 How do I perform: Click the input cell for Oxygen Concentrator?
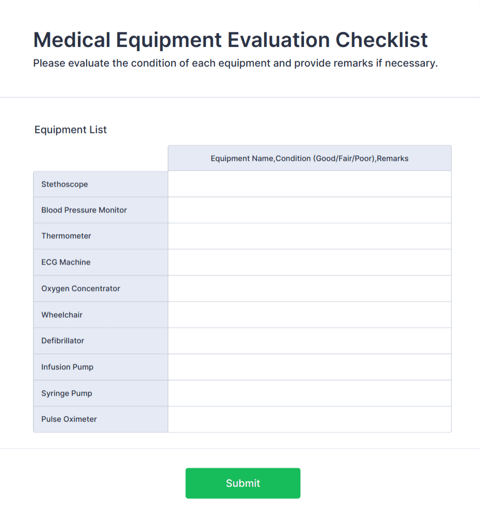point(309,288)
